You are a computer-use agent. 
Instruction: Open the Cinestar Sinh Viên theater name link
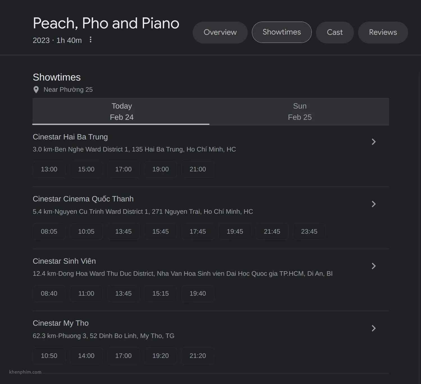(x=64, y=261)
